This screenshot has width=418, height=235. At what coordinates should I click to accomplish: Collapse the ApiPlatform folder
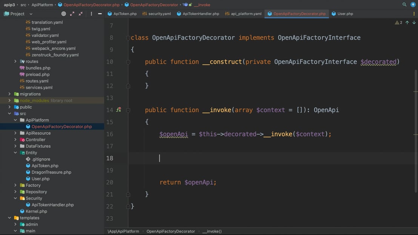point(15,120)
